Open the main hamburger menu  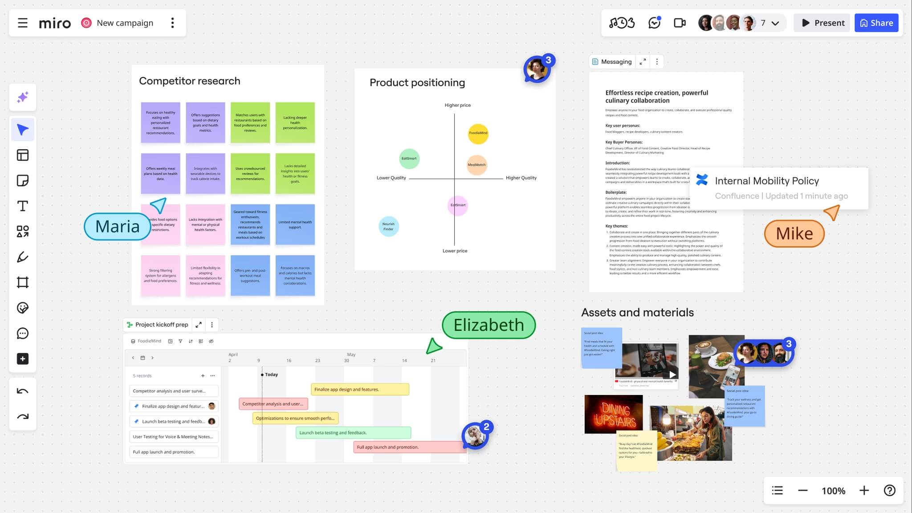[x=23, y=23]
